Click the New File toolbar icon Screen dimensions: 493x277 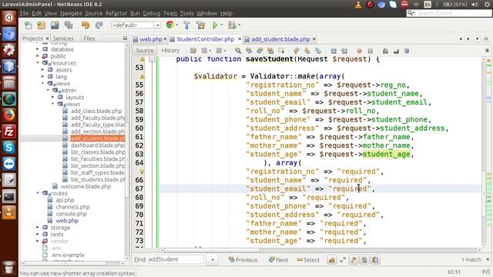click(28, 25)
